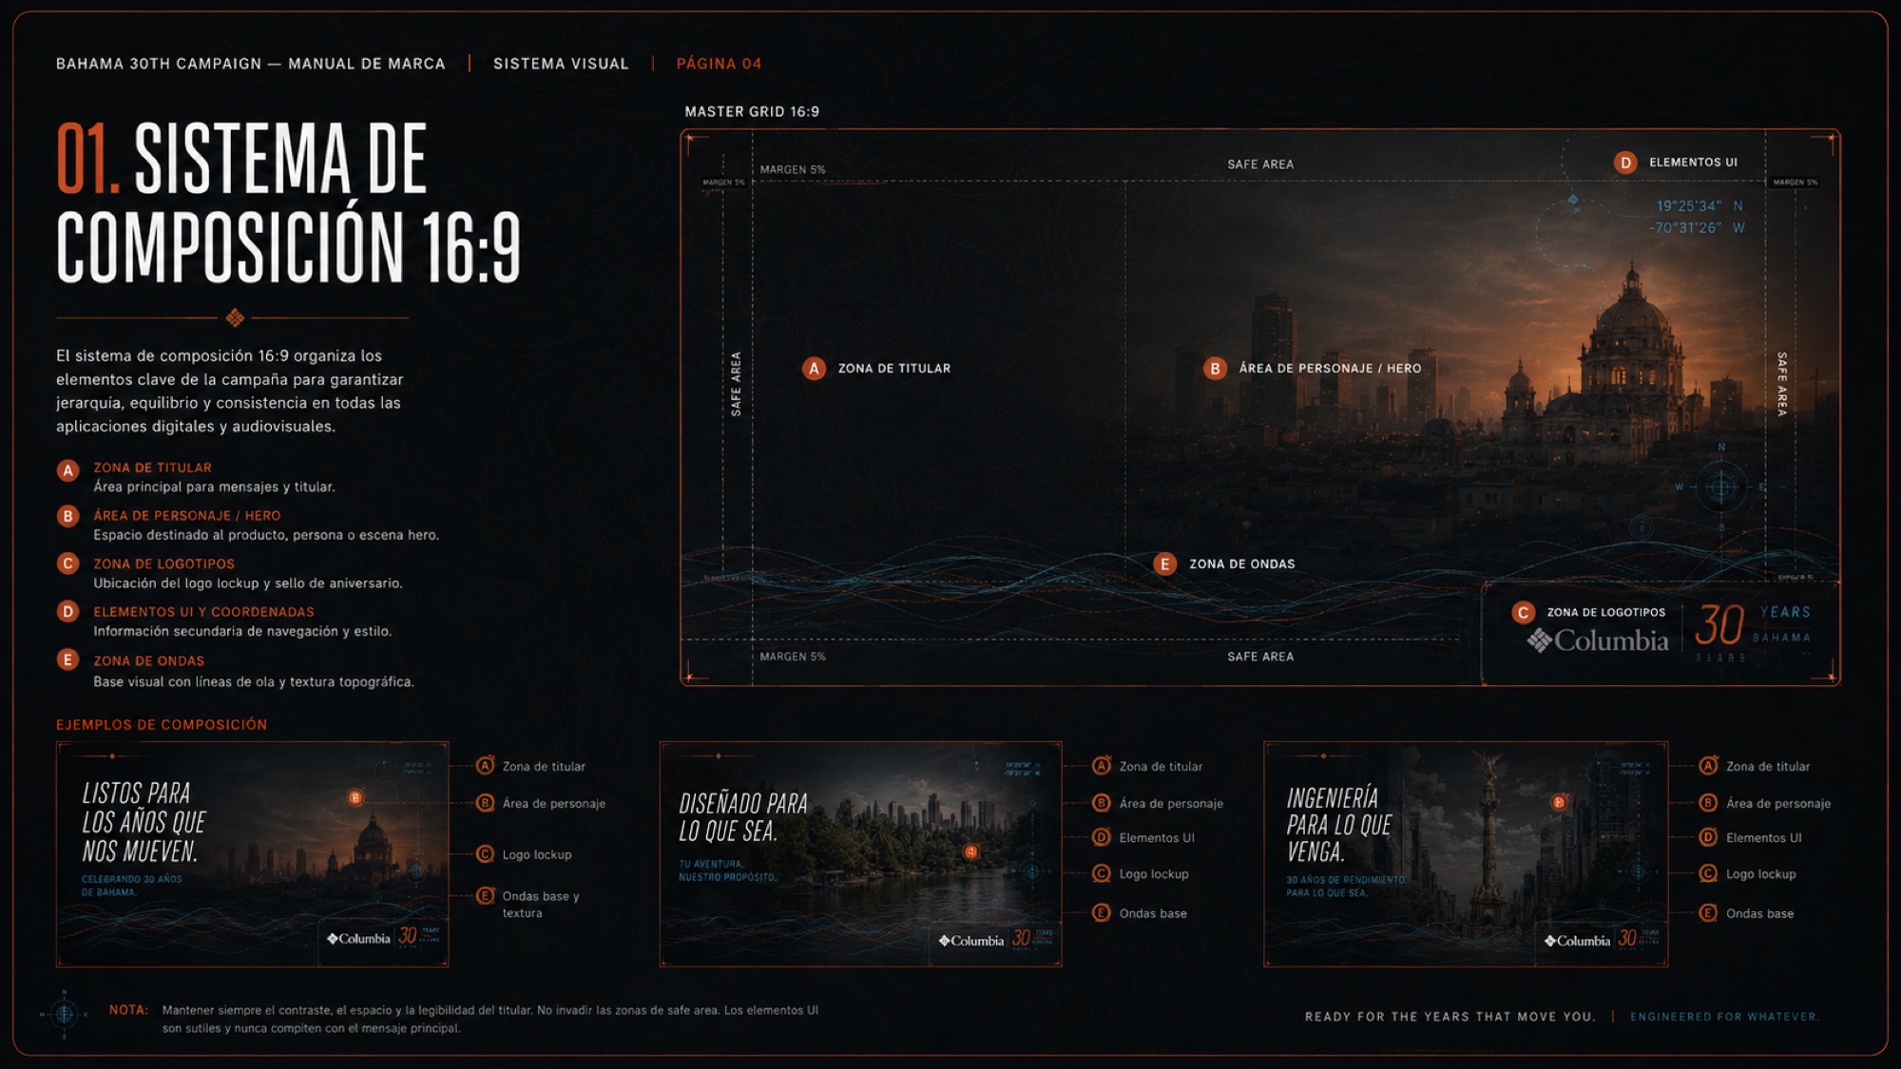Viewport: 1901px width, 1069px height.
Task: Click the Columbia logo in the "Listos para" example
Action: (x=358, y=939)
